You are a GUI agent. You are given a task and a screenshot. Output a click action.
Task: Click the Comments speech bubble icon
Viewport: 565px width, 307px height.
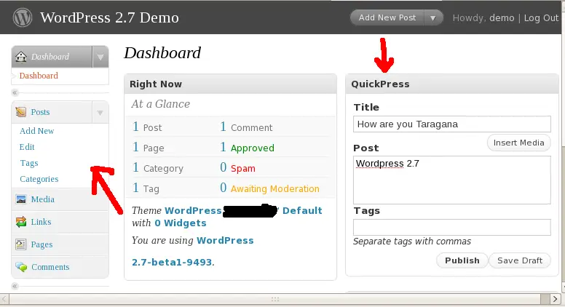coord(21,267)
